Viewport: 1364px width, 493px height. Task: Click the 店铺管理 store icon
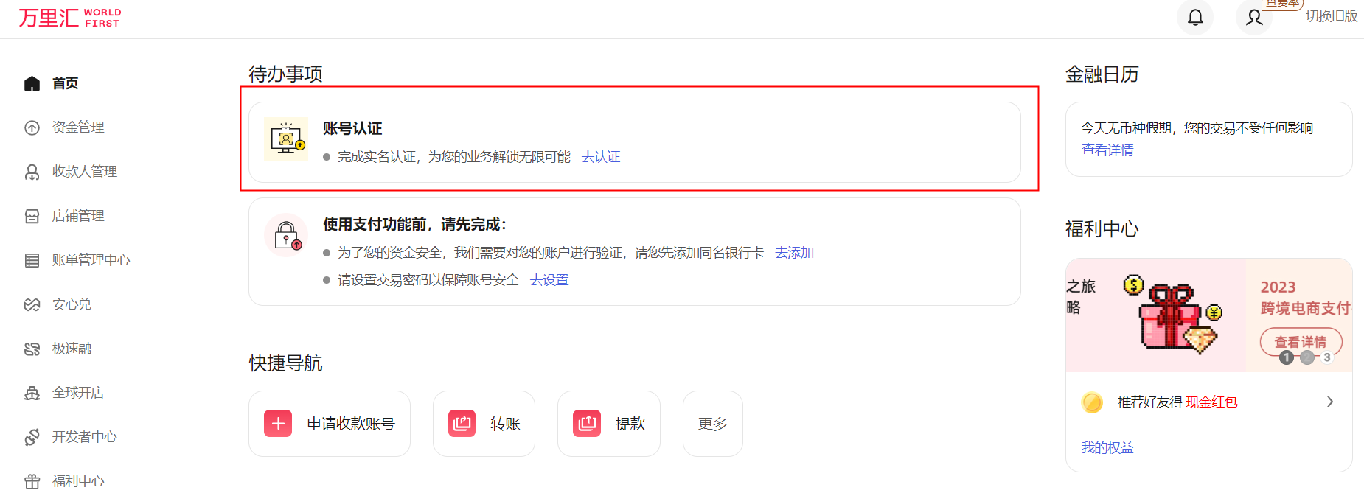[32, 216]
